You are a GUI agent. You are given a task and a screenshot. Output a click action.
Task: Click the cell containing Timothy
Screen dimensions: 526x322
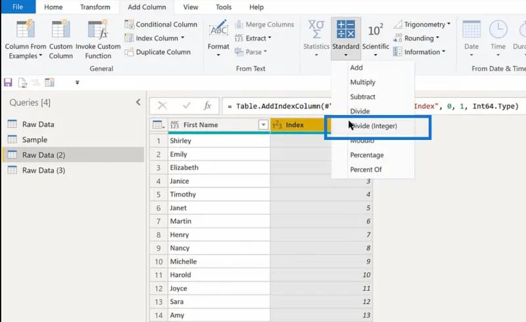point(219,195)
